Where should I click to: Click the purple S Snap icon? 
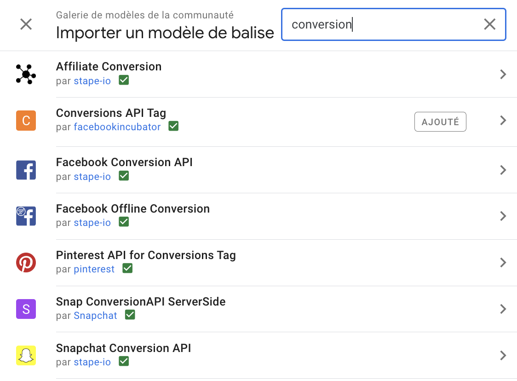(26, 309)
